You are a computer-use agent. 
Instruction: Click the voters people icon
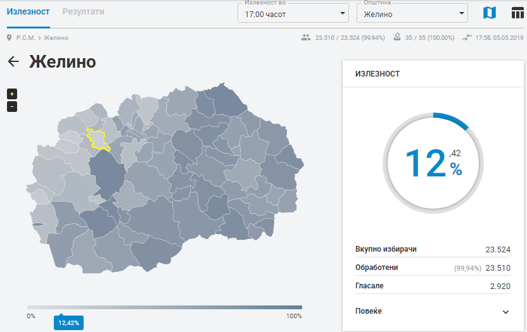click(x=306, y=37)
